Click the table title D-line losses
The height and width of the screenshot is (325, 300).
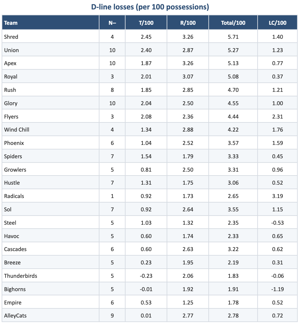tap(150, 7)
